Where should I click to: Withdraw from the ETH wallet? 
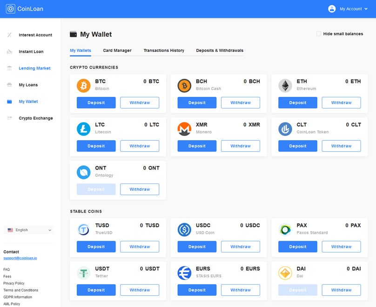click(341, 103)
